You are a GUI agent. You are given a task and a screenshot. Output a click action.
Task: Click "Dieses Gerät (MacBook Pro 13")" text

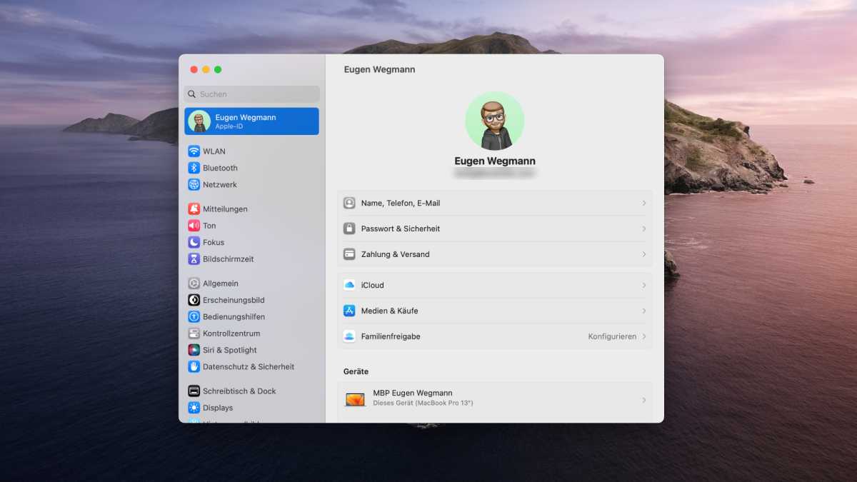423,403
